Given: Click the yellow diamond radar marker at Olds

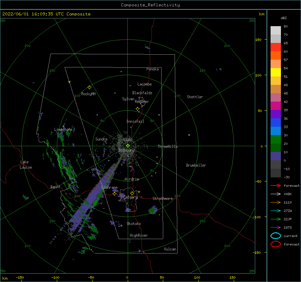Looking at the screenshot, I should [128, 146].
